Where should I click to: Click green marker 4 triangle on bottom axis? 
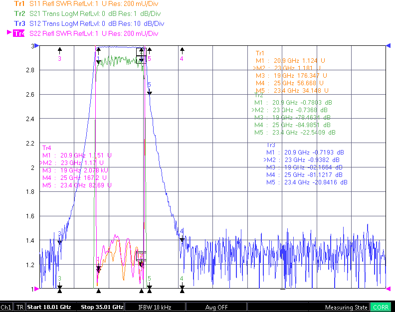(x=182, y=287)
